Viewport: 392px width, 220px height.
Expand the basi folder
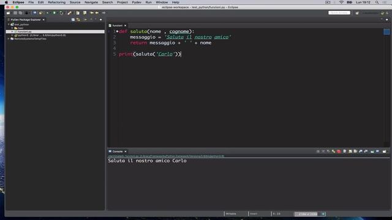(x=12, y=28)
